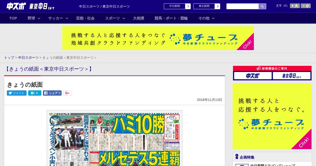The height and width of the screenshot is (166, 316).
Task: Open 野球 navigation menu
Action: [31, 18]
